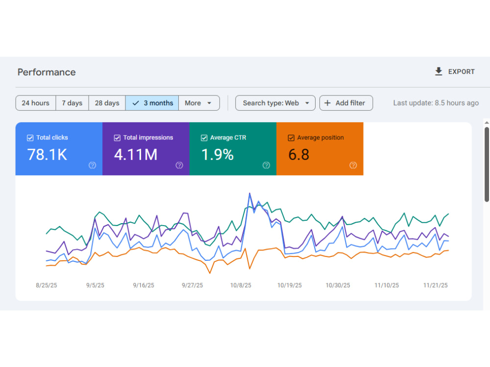
Task: Click the orange Average position card
Action: (319, 149)
